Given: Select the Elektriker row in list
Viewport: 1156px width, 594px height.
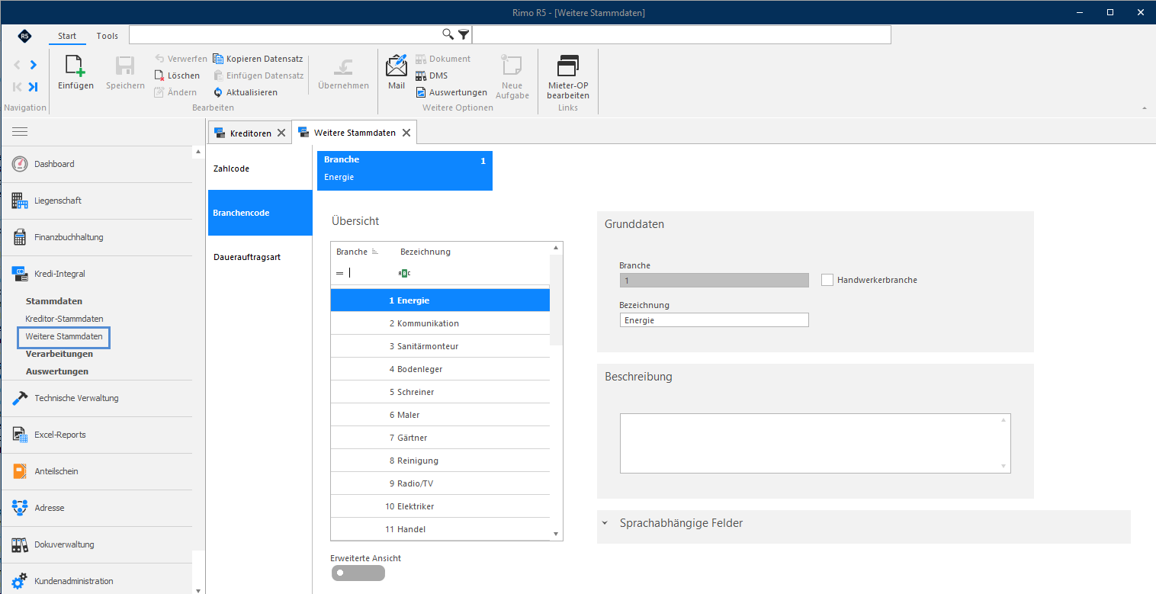Looking at the screenshot, I should pos(440,506).
